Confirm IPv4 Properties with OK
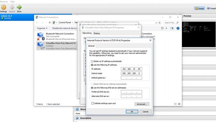Screen dimensions: 216x122 (x=132, y=111)
